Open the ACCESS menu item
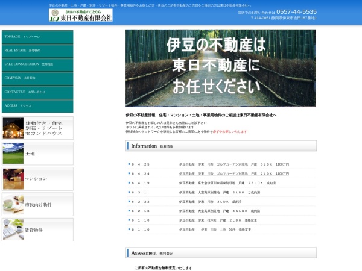Screen dimensions: 362x271 (37, 106)
